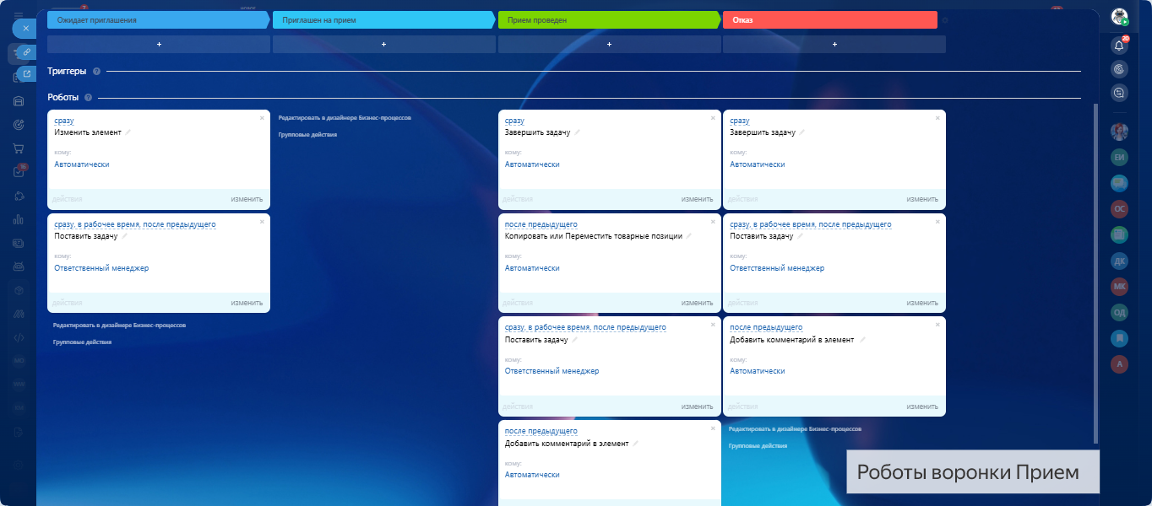Screen dimensions: 1152x506
Task: Open the spiral assistant icon in right sidebar
Action: [1120, 69]
